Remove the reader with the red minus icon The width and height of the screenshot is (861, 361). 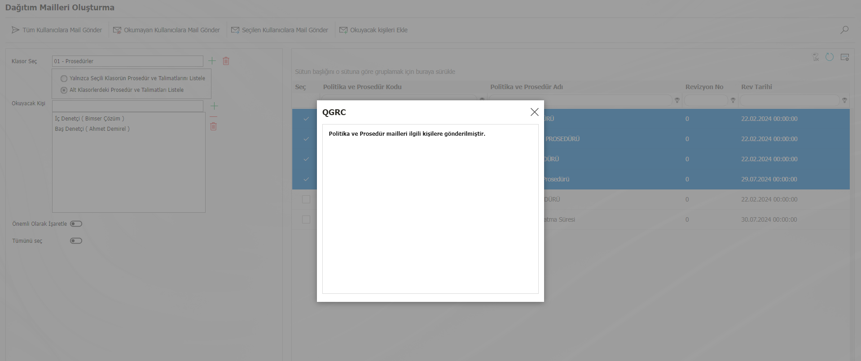pos(214,117)
